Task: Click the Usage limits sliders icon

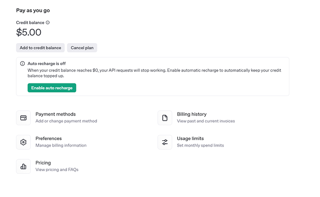Action: pyautogui.click(x=165, y=142)
